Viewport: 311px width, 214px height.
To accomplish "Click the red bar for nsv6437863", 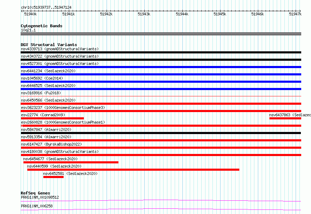I will coord(285,118).
